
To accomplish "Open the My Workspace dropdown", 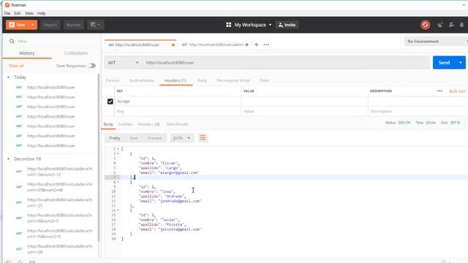I will pyautogui.click(x=253, y=25).
